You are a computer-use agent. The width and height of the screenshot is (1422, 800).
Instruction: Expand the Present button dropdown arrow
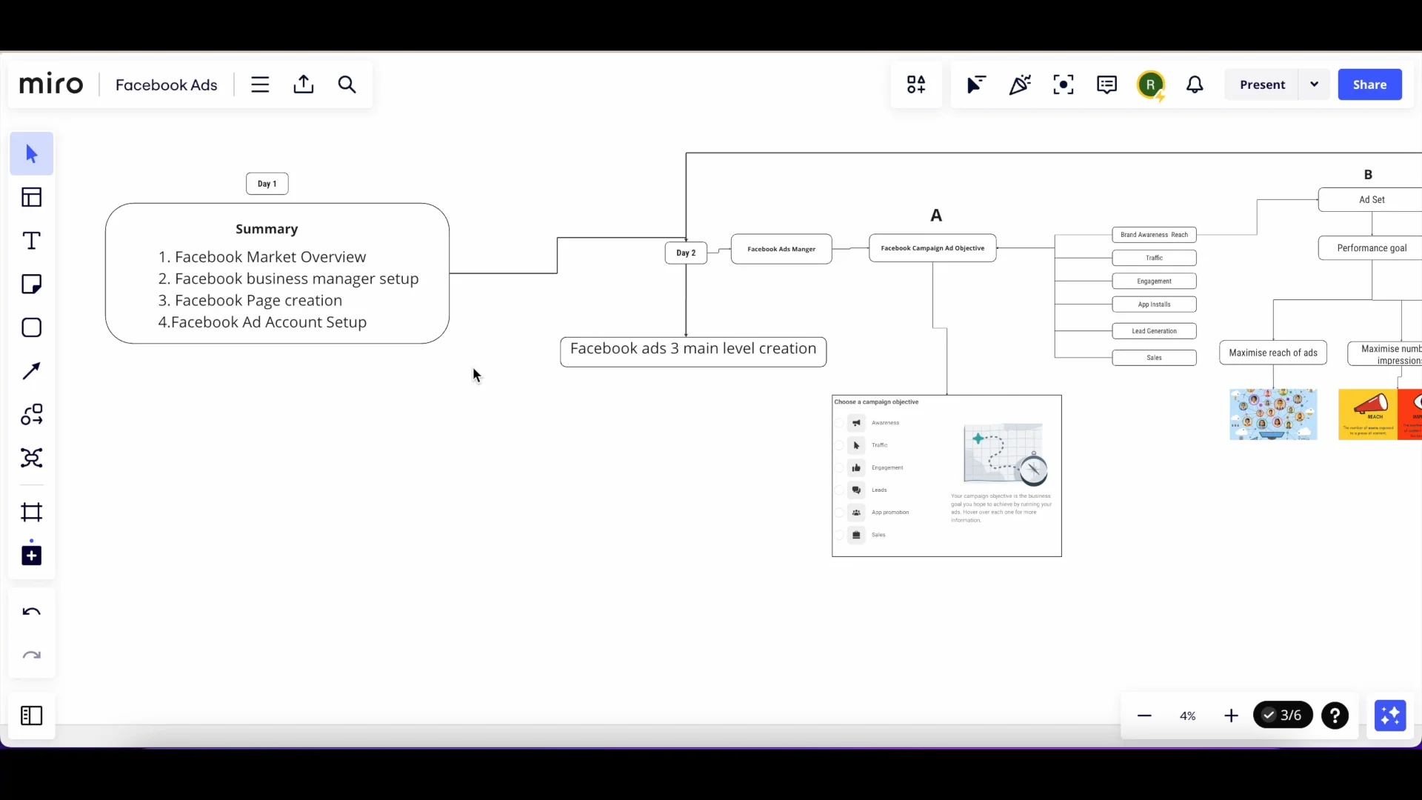coord(1315,85)
